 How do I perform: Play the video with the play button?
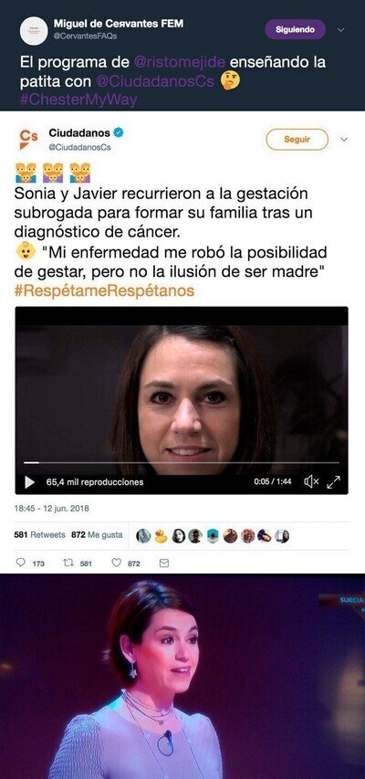coord(30,482)
